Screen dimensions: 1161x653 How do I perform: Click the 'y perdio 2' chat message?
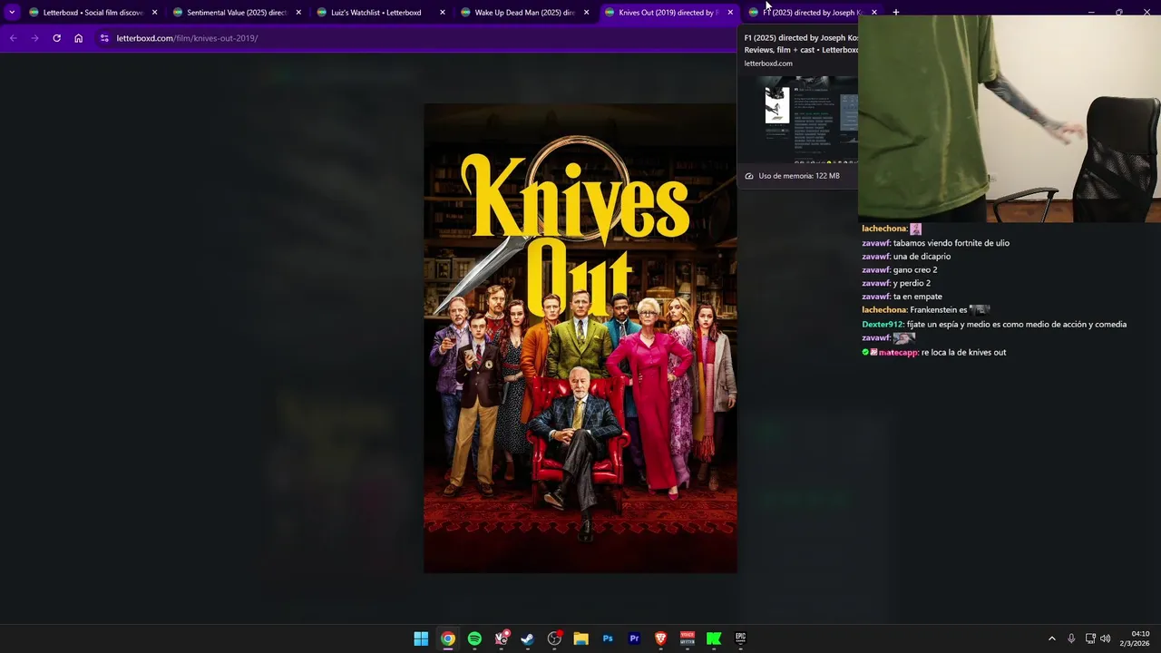912,283
